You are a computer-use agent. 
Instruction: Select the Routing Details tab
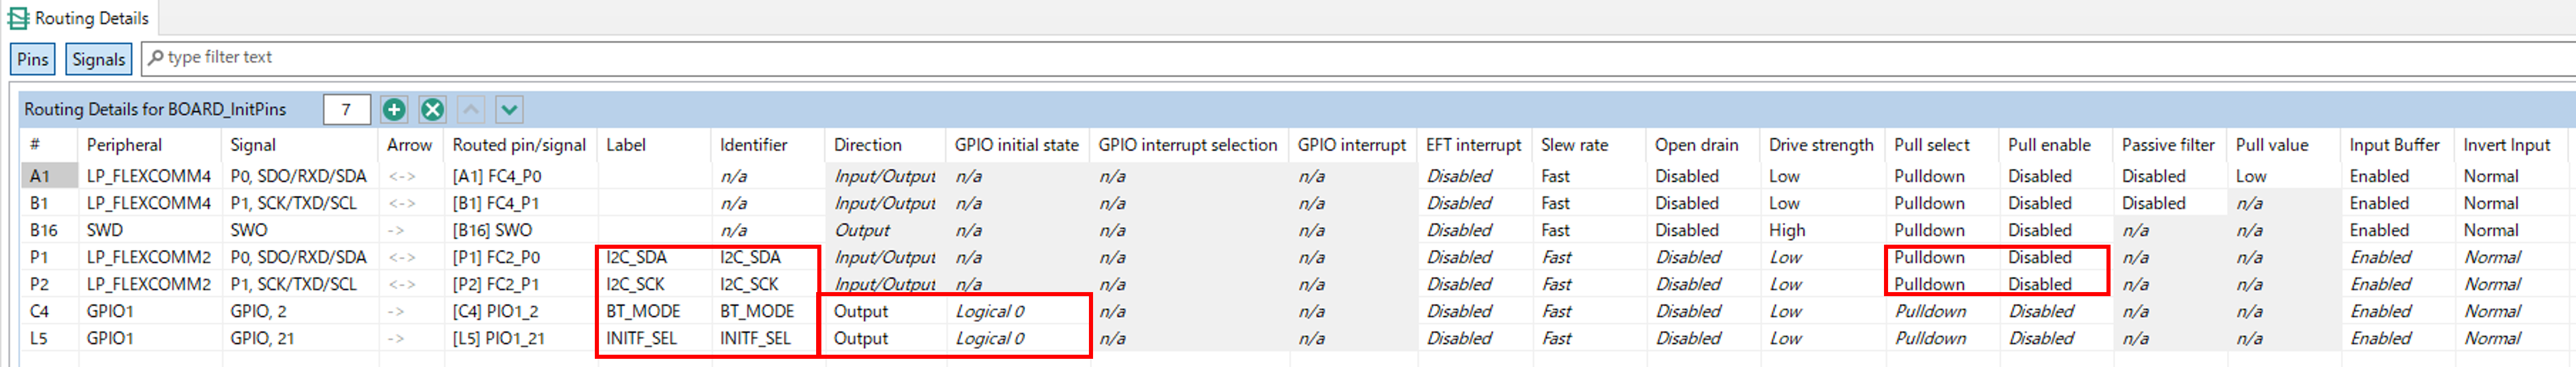click(90, 18)
